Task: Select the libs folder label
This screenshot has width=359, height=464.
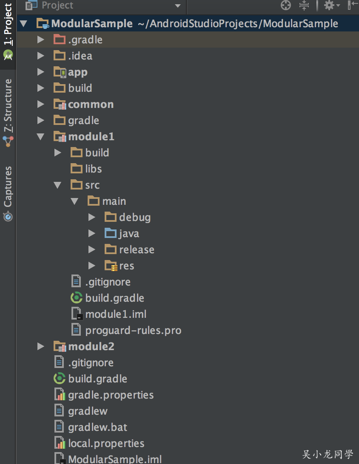Action: coord(93,169)
